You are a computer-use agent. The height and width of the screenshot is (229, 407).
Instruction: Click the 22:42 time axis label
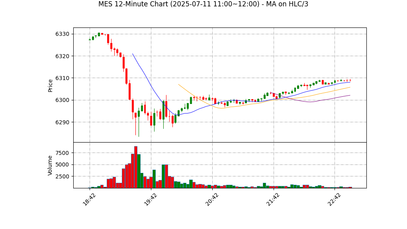(x=334, y=200)
